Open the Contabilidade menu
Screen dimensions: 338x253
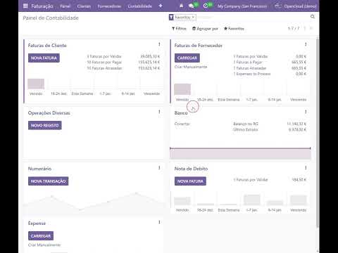139,6
